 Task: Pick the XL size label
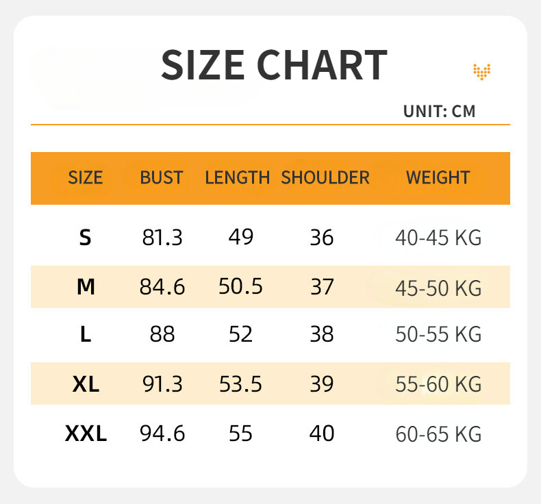86,384
